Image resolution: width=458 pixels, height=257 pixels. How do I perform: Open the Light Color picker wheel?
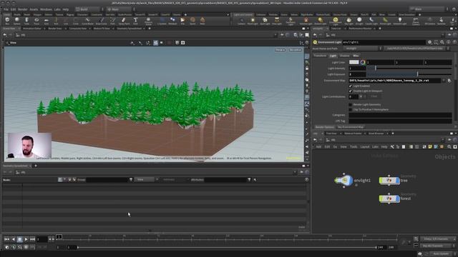point(363,62)
